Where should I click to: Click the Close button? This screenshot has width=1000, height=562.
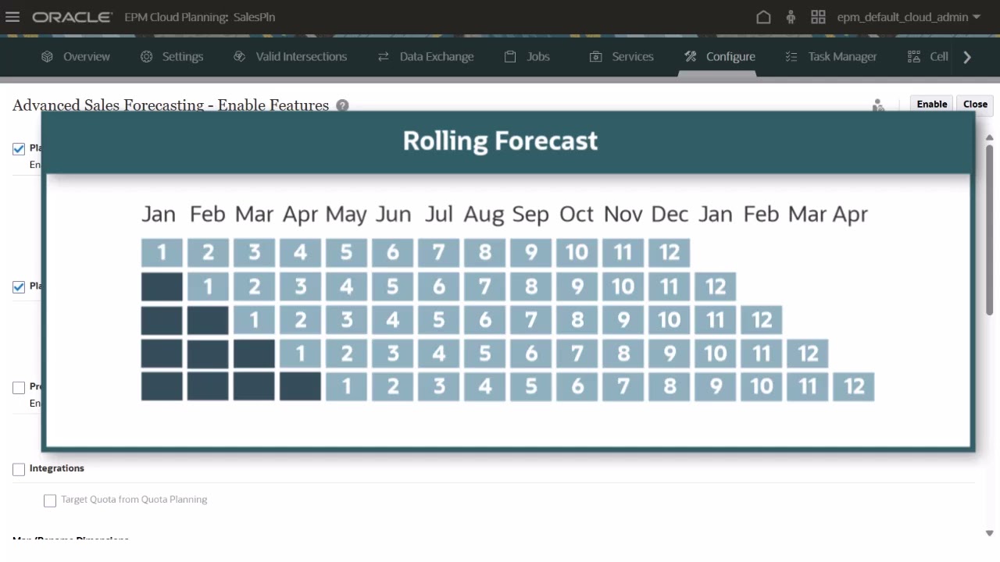(975, 104)
